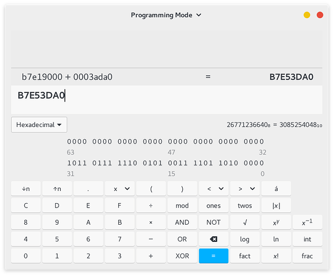Insert hex digit D
Image resolution: width=334 pixels, height=276 pixels.
pos(57,205)
